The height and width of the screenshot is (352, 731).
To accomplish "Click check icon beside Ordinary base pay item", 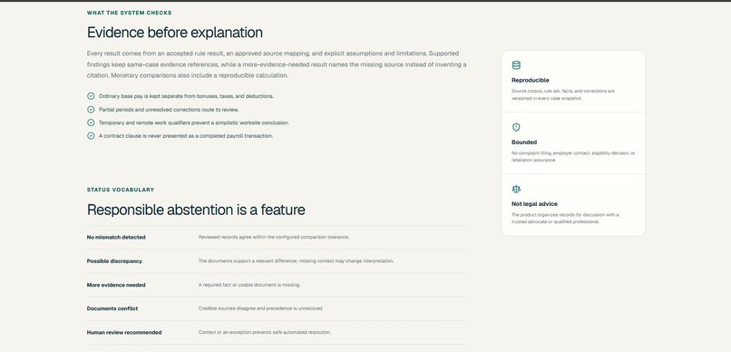I will click(91, 96).
